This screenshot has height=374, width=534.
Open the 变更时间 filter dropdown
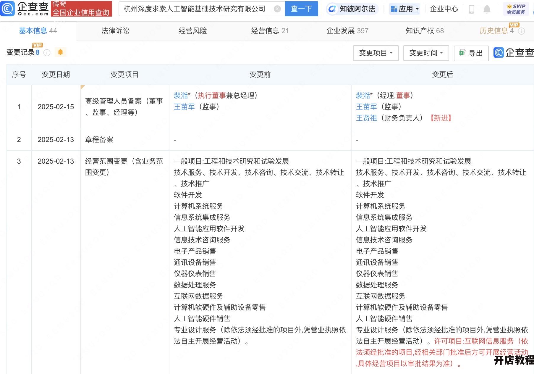pyautogui.click(x=426, y=53)
